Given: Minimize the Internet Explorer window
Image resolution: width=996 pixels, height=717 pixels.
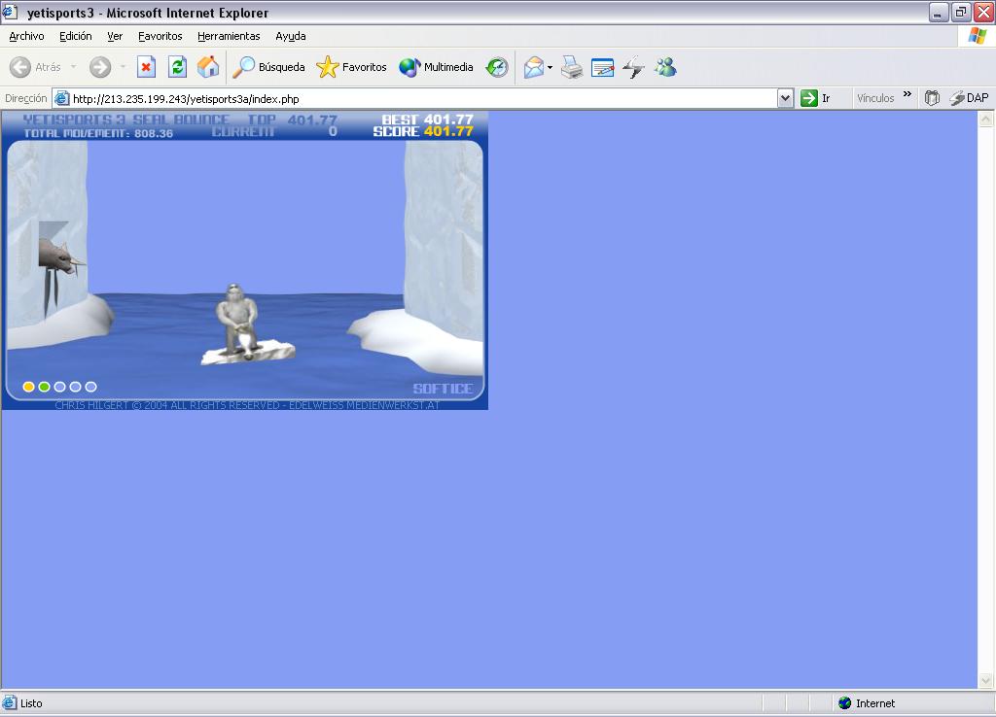Looking at the screenshot, I should [x=939, y=12].
